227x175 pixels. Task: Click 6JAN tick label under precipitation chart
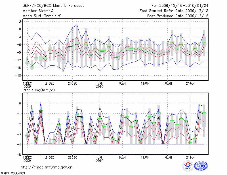pos(122,157)
